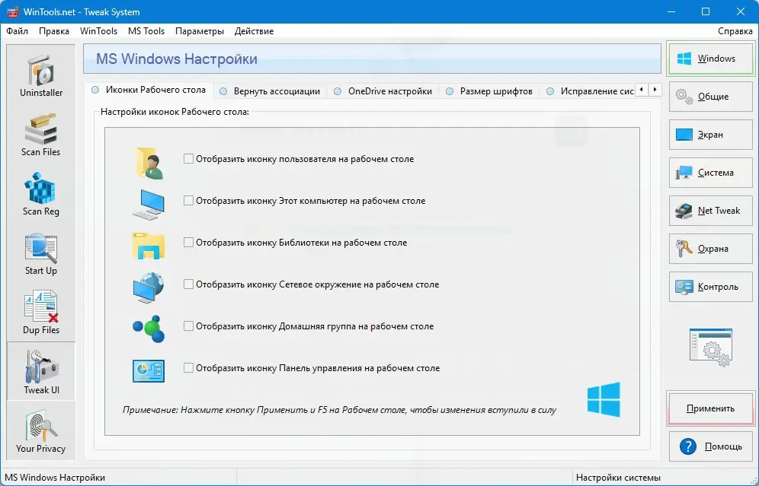759x486 pixels.
Task: Open the Справка menu
Action: pyautogui.click(x=735, y=31)
